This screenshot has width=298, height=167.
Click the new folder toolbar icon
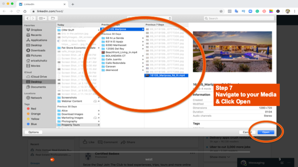(x=53, y=18)
